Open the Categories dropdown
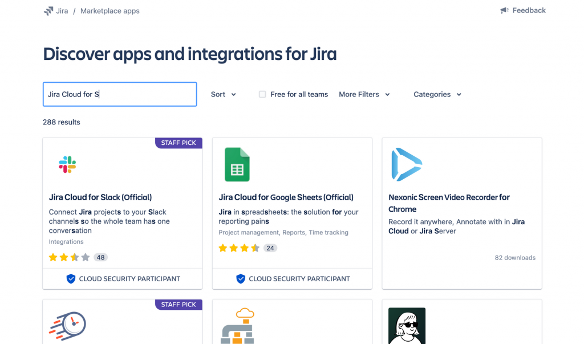Screen dimensions: 584x344 click(x=437, y=94)
